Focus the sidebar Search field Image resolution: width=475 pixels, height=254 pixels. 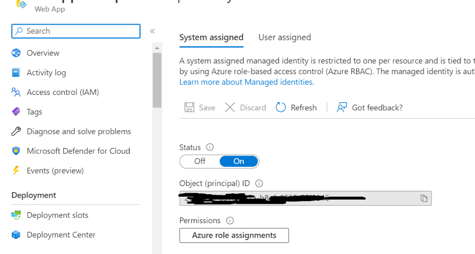coord(76,31)
